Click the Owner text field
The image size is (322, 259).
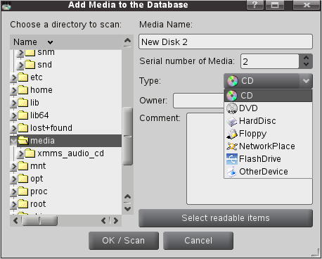[198, 101]
